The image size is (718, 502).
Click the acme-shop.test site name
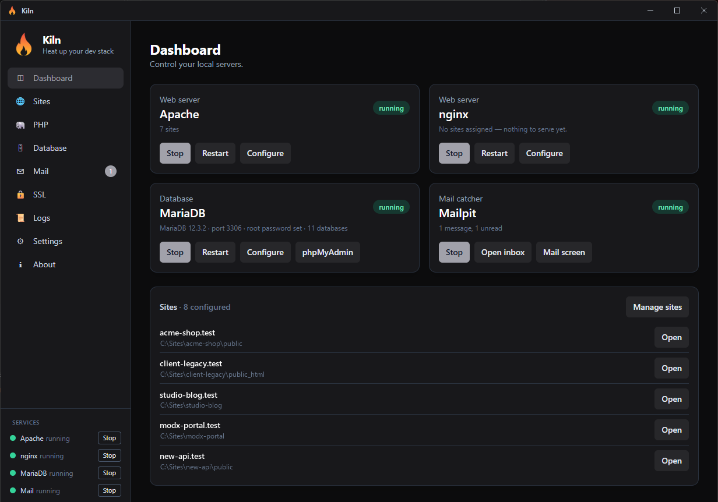click(x=187, y=333)
